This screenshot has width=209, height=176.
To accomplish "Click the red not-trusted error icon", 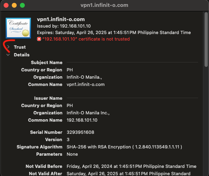I will tap(39, 39).
